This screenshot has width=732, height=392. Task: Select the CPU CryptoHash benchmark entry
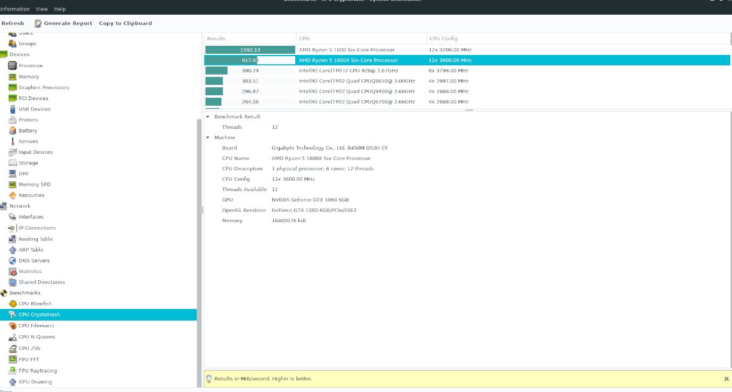pos(98,314)
